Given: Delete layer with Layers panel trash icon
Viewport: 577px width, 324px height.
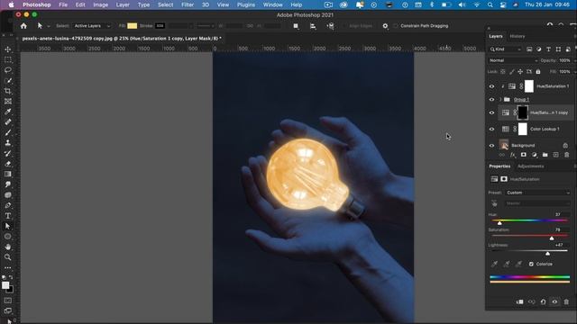Looking at the screenshot, I should [x=567, y=155].
